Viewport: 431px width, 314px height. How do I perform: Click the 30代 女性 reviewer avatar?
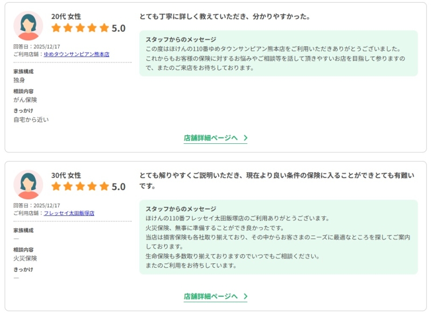pyautogui.click(x=28, y=185)
